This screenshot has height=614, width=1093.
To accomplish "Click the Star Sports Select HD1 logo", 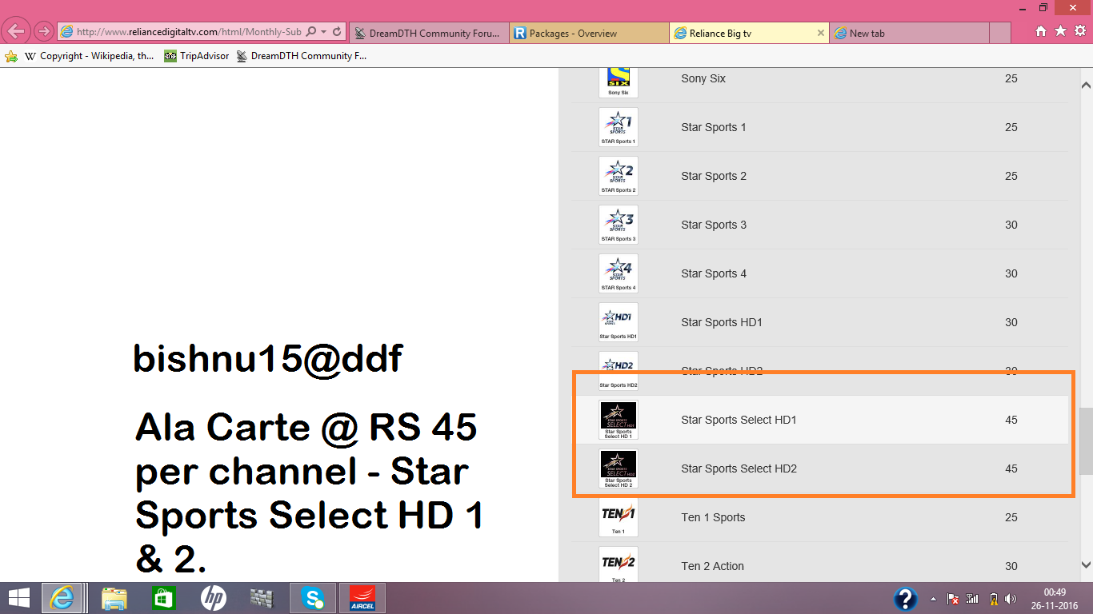I will (619, 420).
